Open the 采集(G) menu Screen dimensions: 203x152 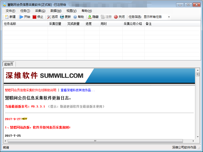[40, 11]
